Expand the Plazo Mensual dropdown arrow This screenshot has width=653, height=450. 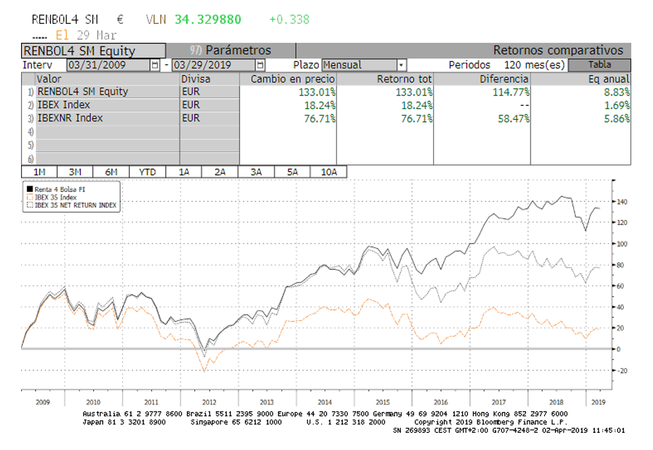pos(401,65)
